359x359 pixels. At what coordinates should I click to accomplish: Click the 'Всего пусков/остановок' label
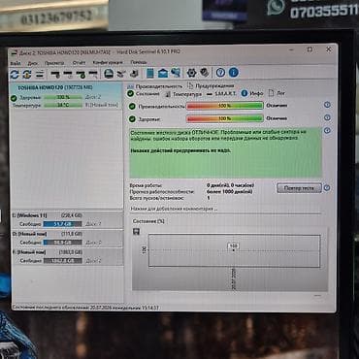coord(157,198)
